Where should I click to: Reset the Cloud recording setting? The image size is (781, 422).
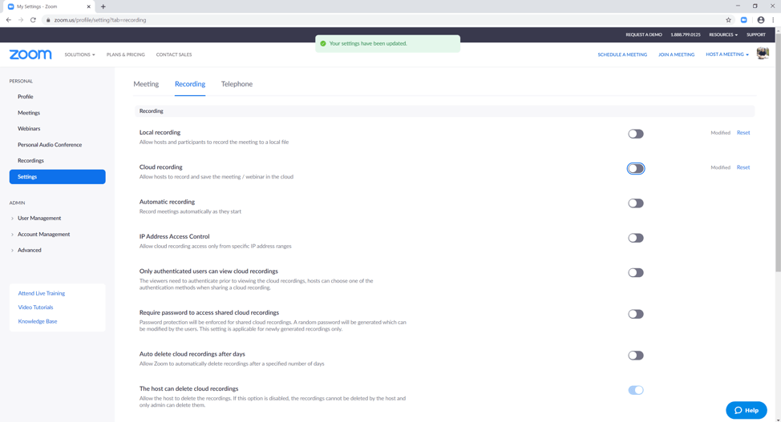pyautogui.click(x=743, y=167)
